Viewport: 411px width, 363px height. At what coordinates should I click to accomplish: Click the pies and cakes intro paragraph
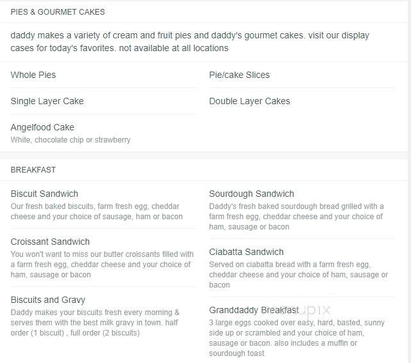(189, 42)
